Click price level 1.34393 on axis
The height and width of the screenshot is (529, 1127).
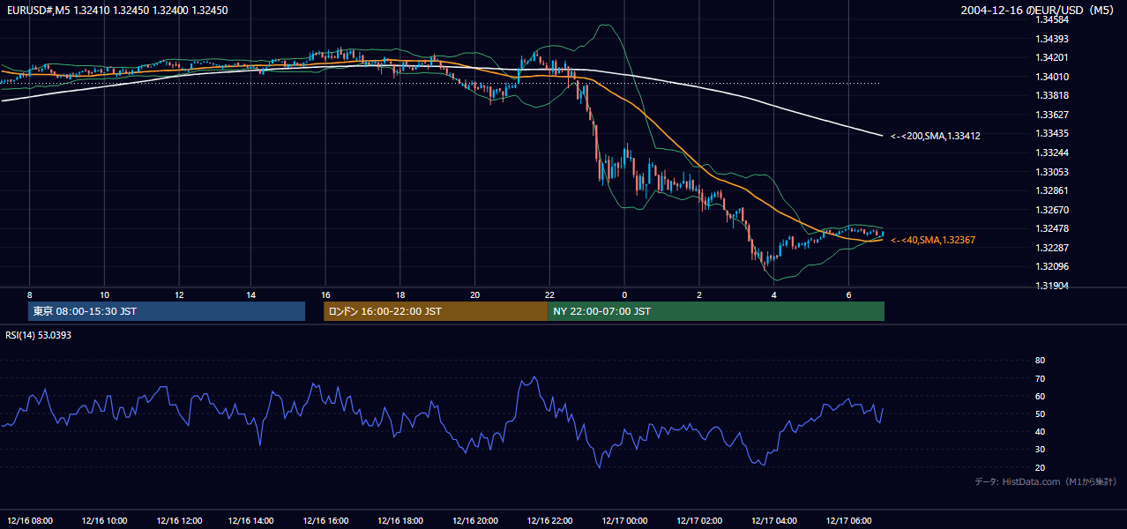pyautogui.click(x=1052, y=39)
